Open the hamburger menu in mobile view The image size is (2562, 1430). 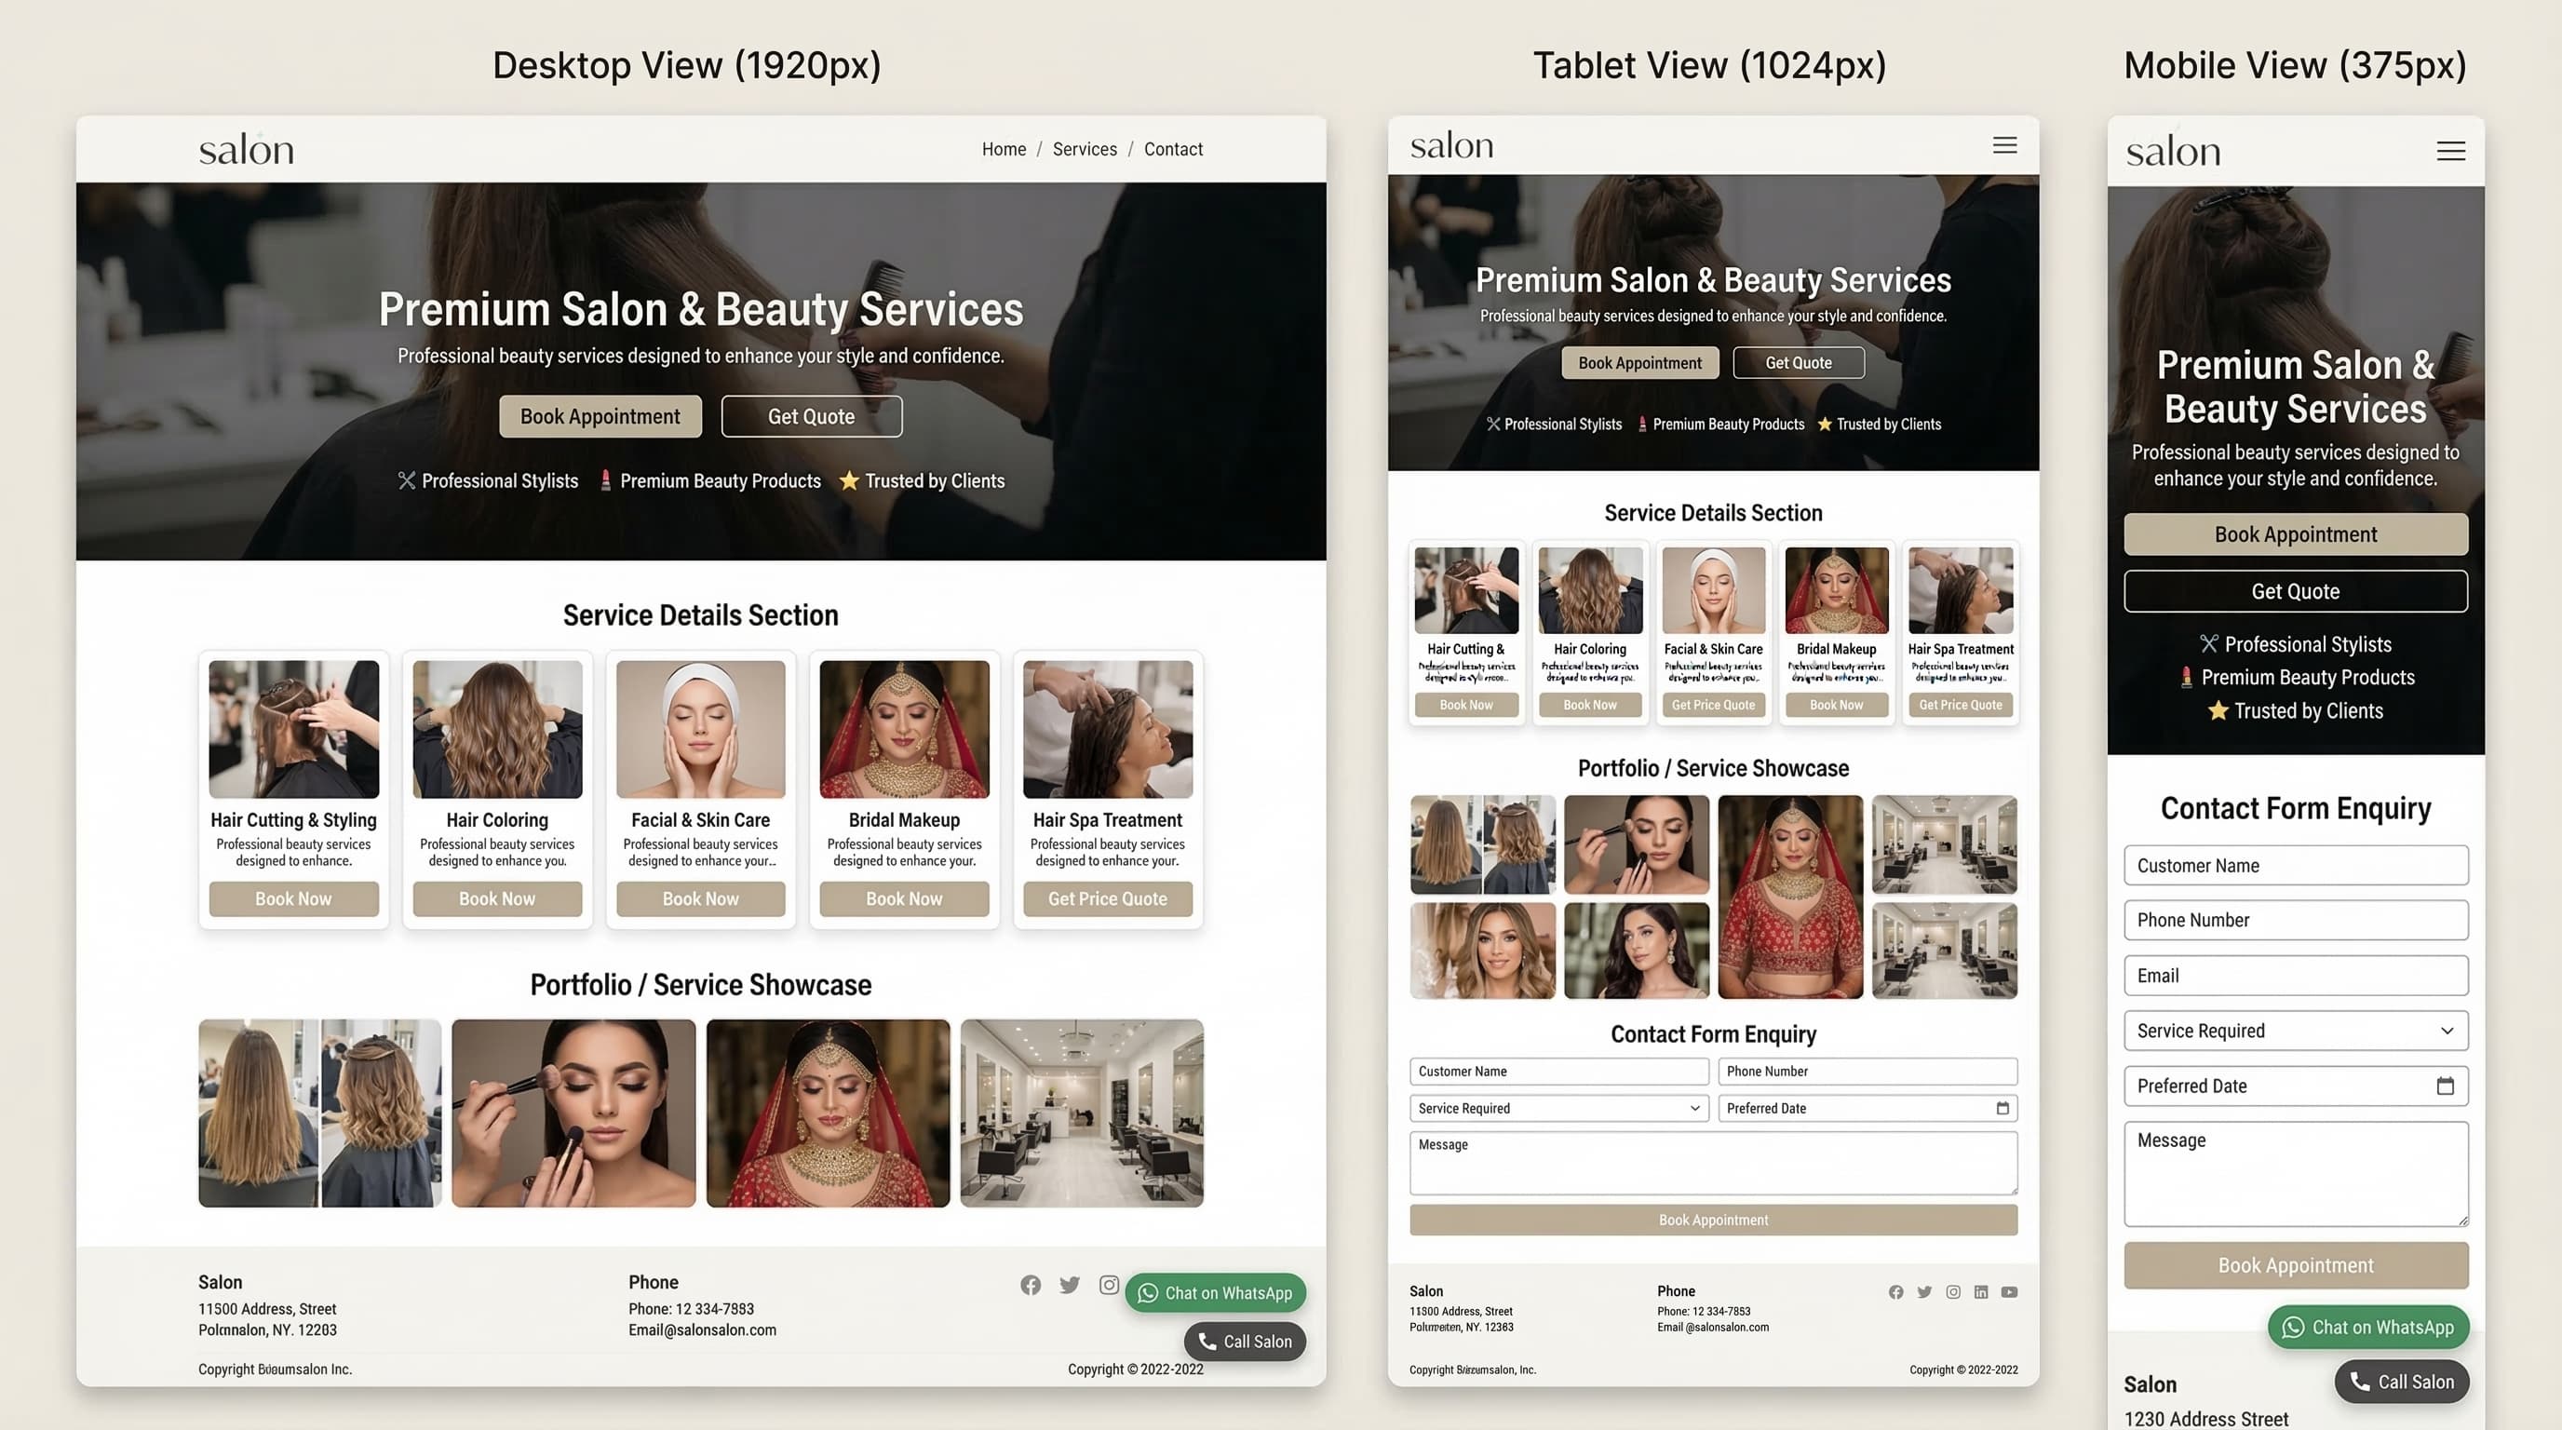click(2450, 150)
